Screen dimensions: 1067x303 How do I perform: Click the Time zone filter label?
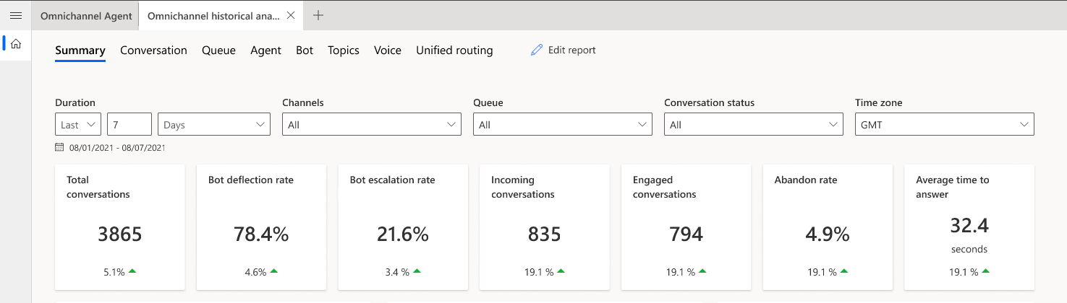tap(879, 102)
